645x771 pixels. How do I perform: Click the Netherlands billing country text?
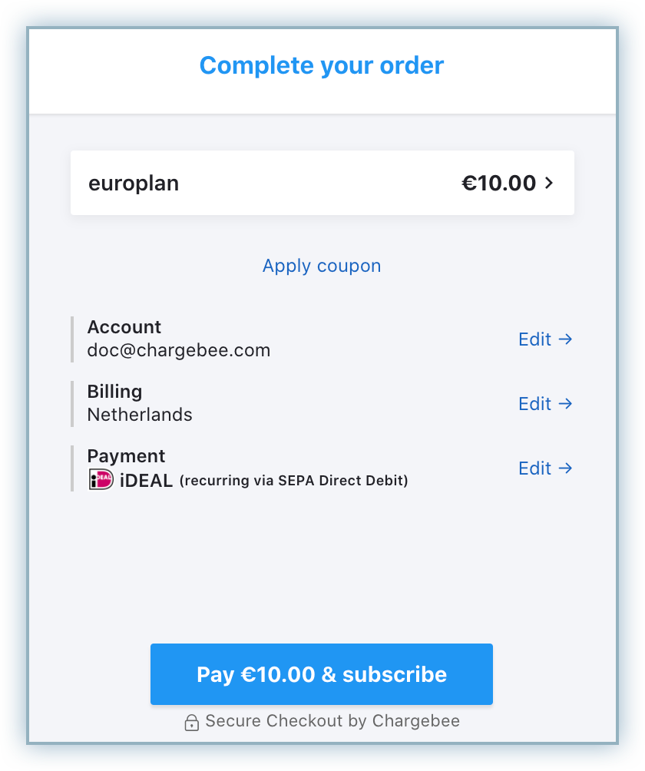140,415
